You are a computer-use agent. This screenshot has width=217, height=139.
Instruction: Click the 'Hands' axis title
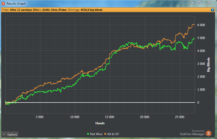coord(100,123)
